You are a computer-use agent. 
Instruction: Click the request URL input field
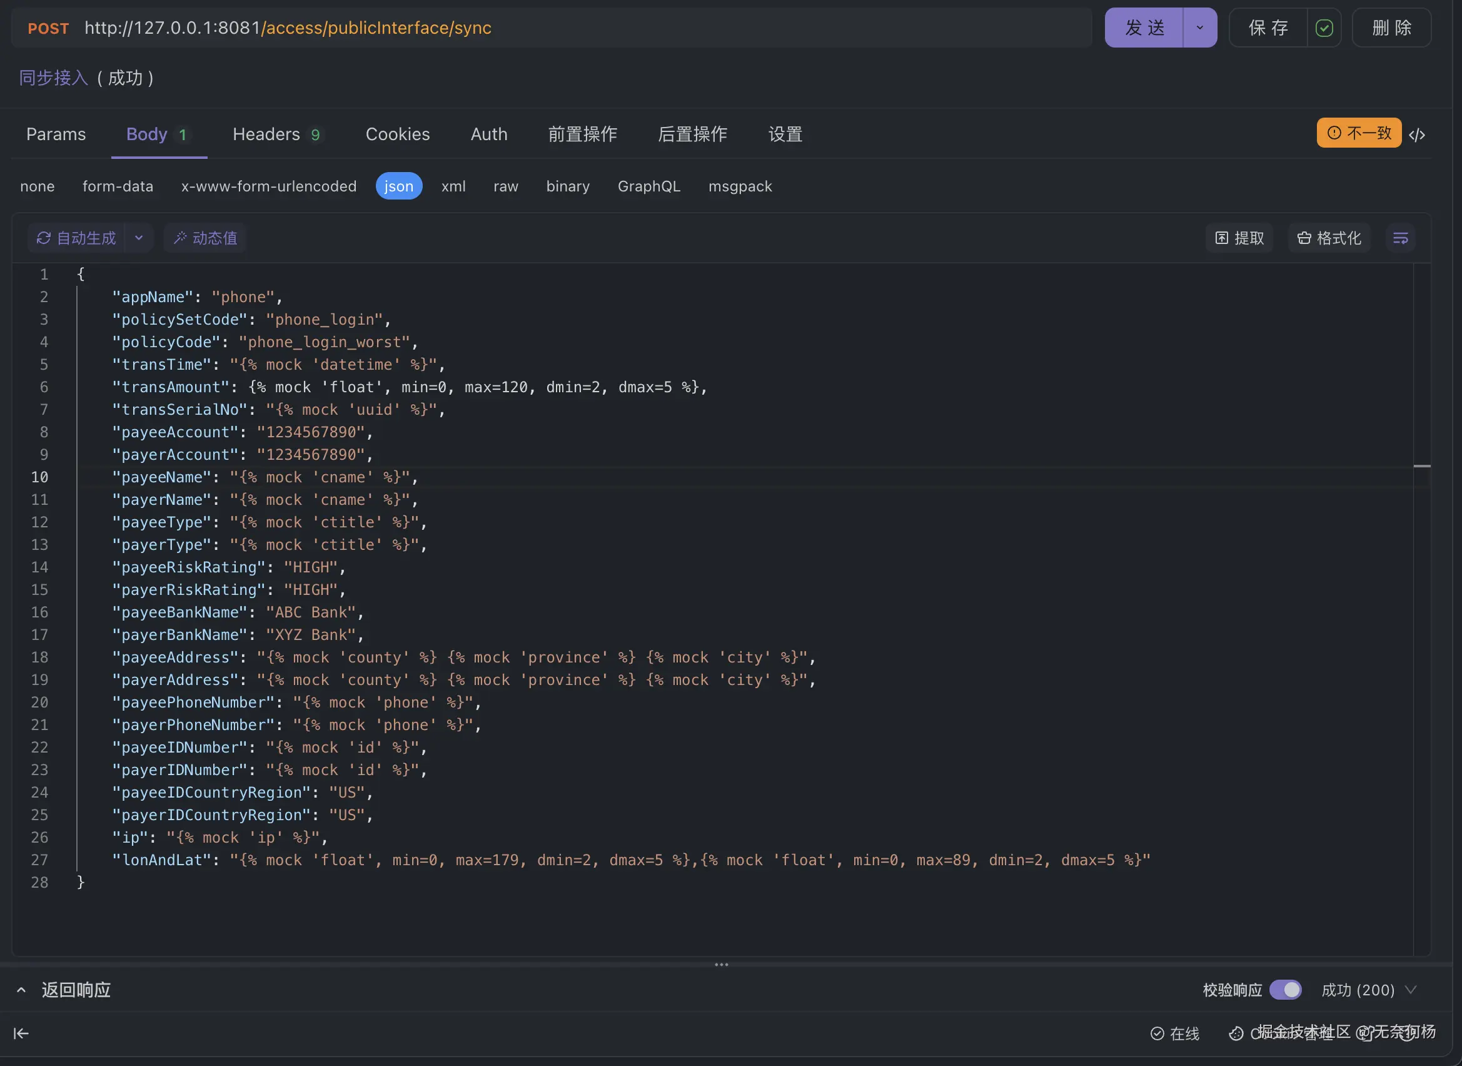click(580, 28)
